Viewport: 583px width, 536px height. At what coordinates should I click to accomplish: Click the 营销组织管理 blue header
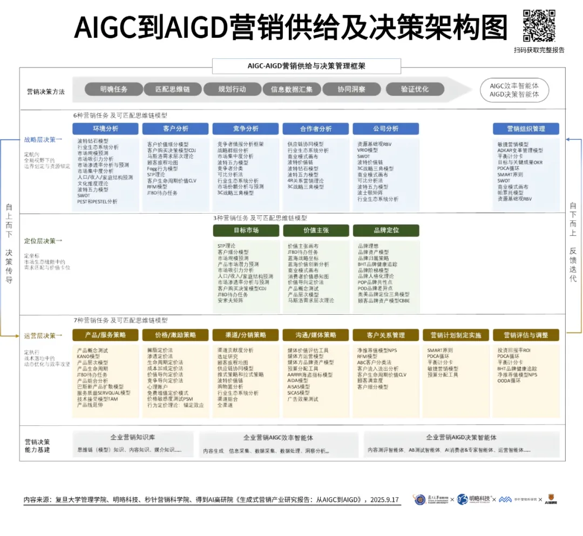point(525,128)
